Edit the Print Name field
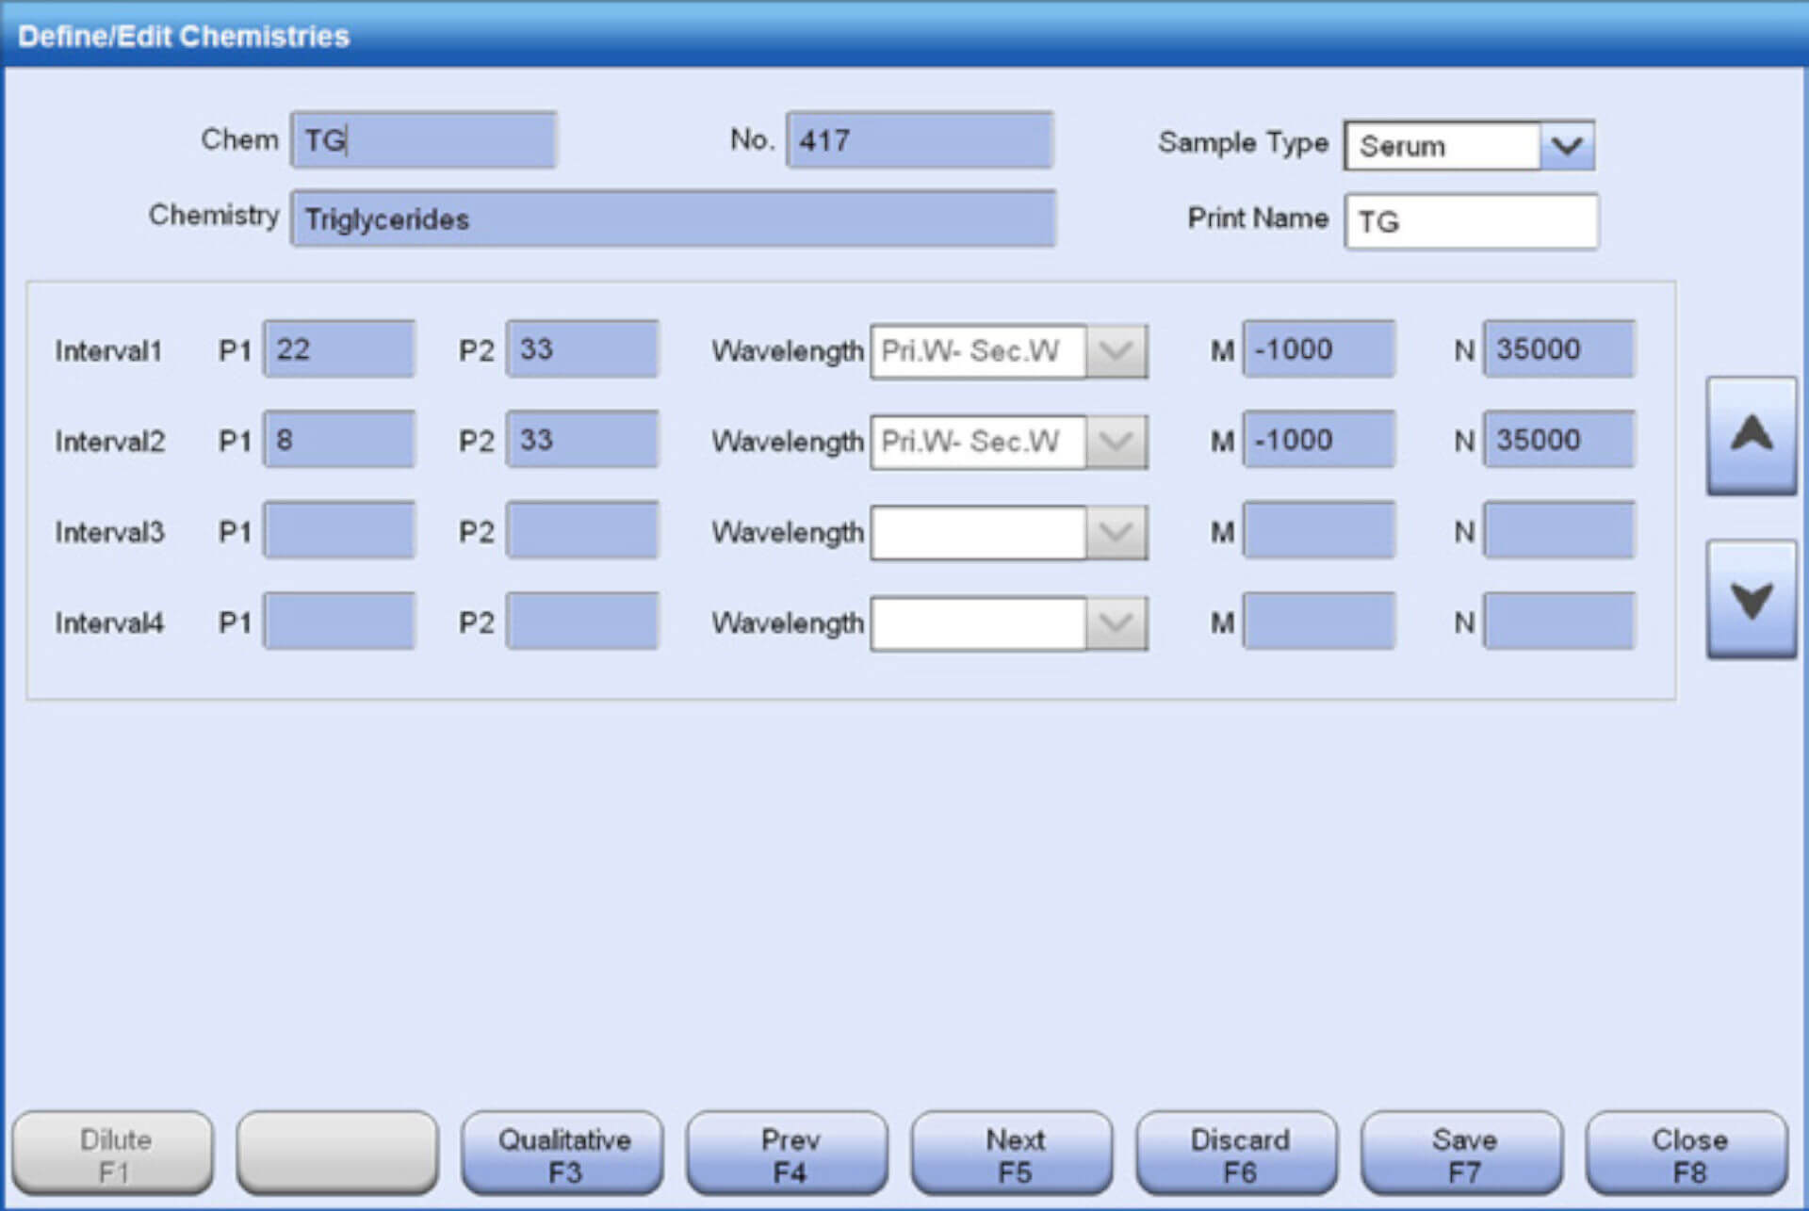1809x1211 pixels. (1471, 222)
